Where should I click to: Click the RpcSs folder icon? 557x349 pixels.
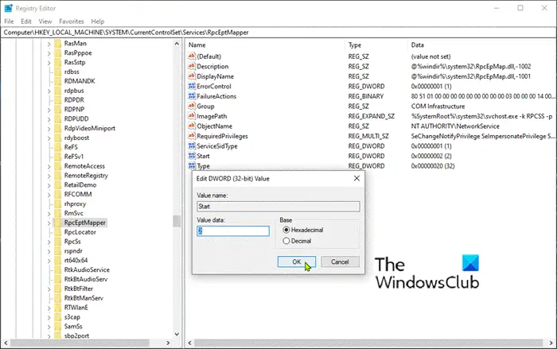(x=58, y=242)
